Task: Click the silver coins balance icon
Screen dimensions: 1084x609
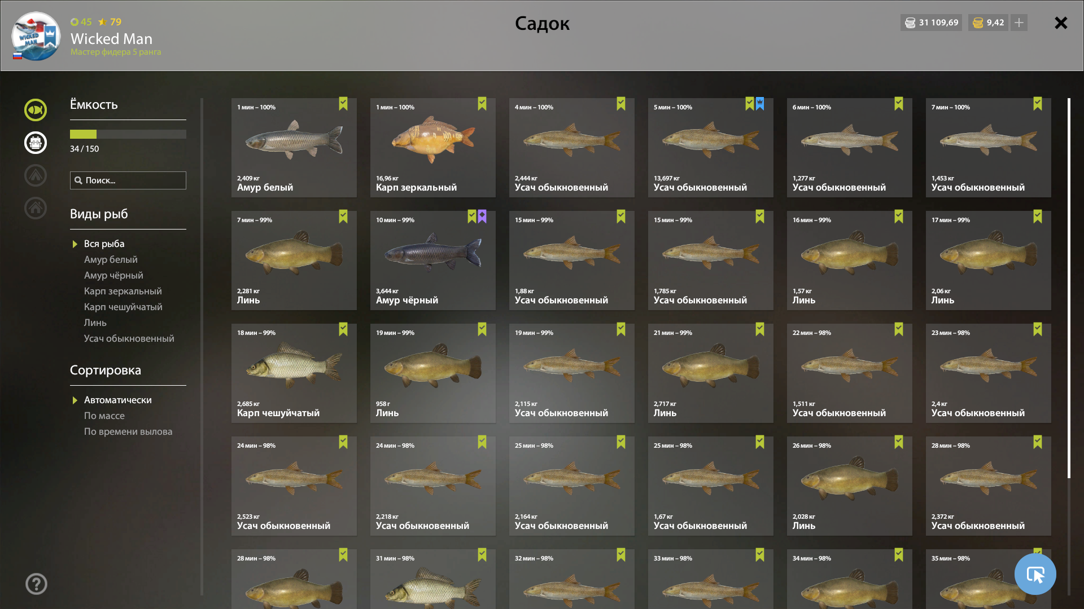Action: 910,23
